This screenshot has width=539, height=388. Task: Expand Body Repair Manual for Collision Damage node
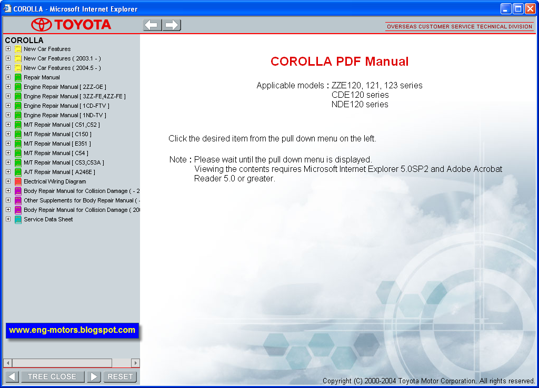(x=7, y=191)
